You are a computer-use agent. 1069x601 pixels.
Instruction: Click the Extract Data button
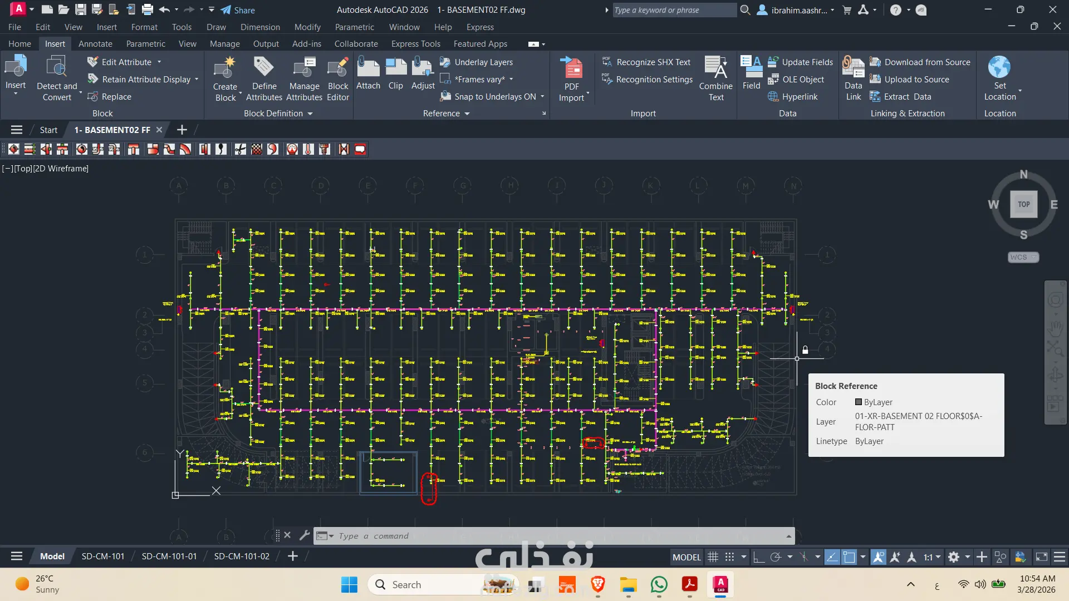tap(901, 97)
